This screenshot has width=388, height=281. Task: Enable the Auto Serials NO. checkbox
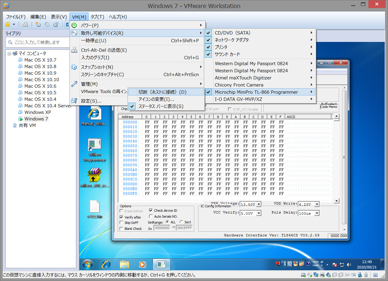pos(151,216)
